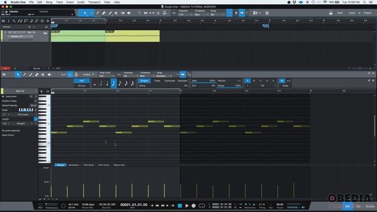377x212 pixels.
Task: Open the Transport menu
Action: (94, 2)
